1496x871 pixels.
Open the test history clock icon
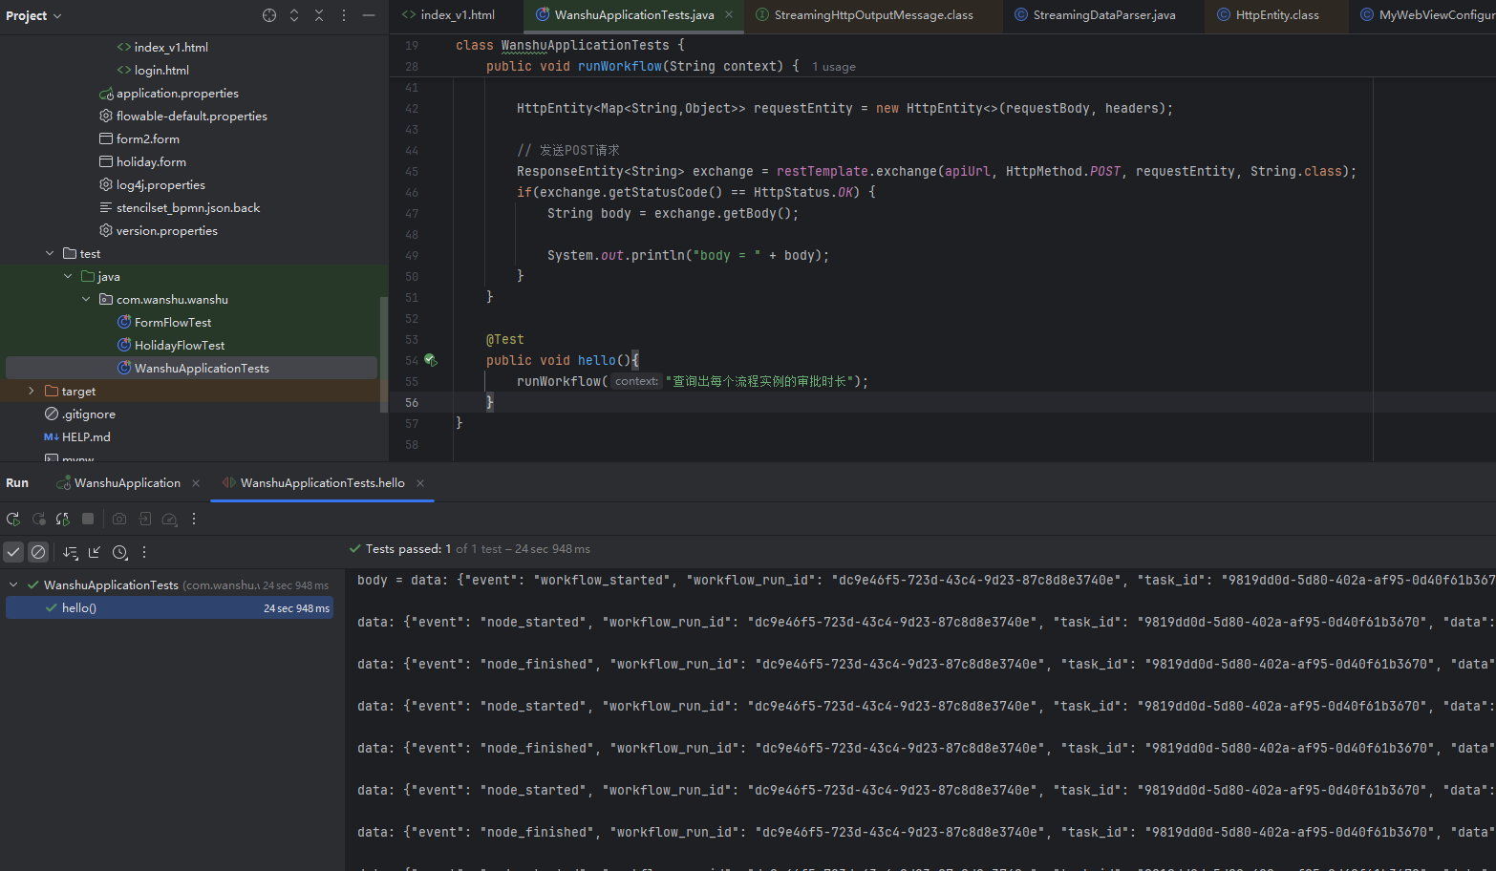click(x=119, y=552)
